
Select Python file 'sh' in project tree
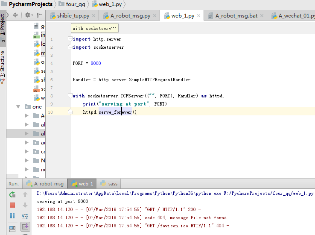point(39,80)
